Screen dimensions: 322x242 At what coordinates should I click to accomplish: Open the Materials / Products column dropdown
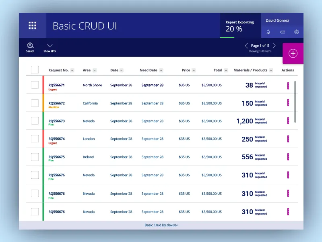[271, 70]
